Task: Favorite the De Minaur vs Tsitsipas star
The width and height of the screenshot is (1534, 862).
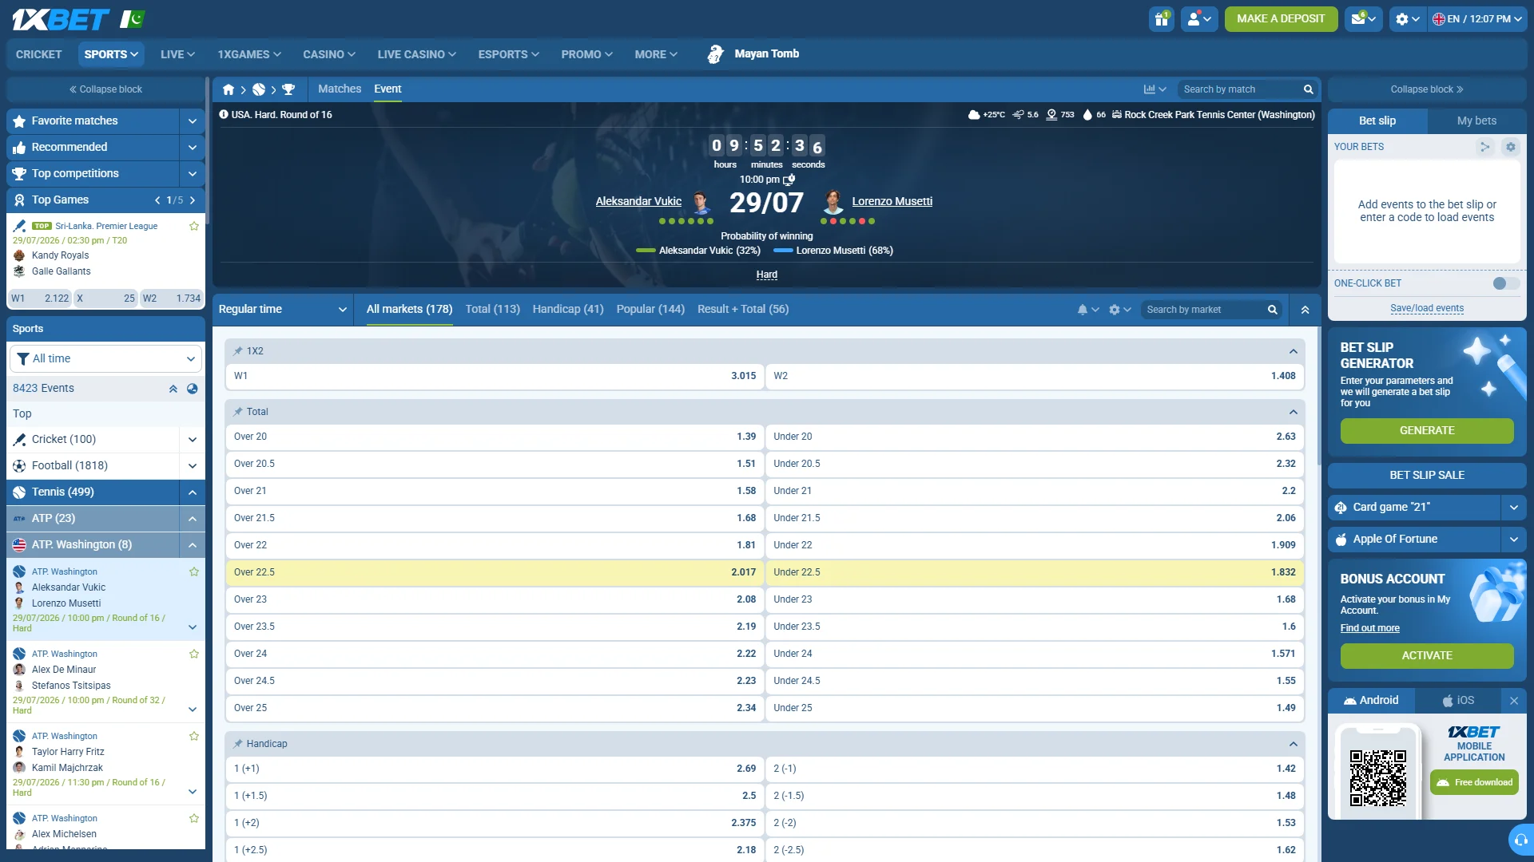Action: tap(193, 654)
